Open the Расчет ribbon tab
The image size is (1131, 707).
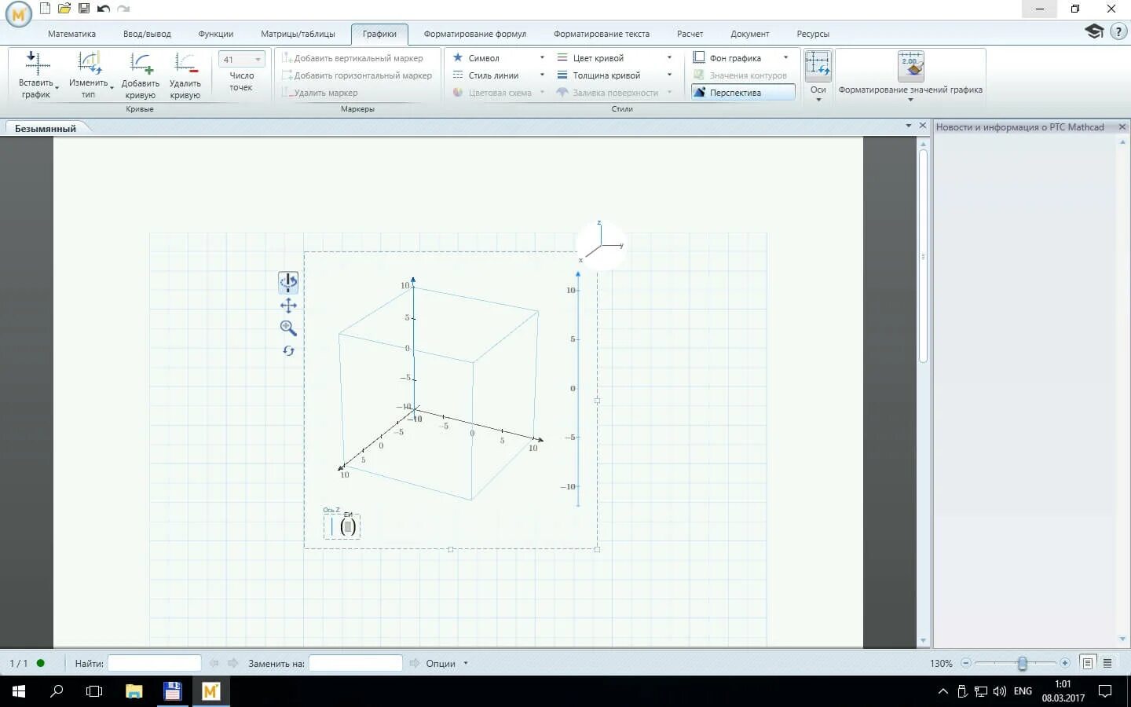690,34
